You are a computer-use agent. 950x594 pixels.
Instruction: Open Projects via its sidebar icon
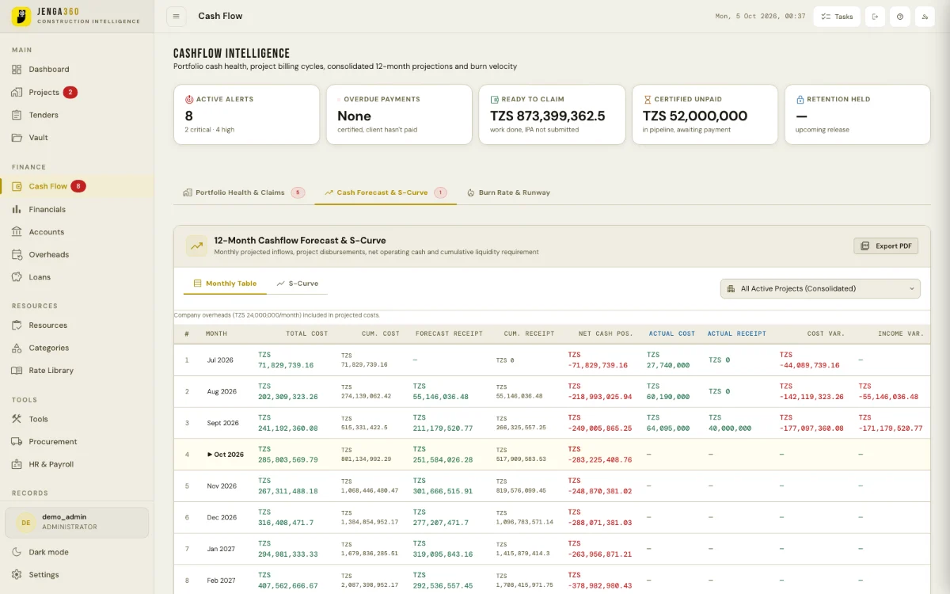pos(17,93)
